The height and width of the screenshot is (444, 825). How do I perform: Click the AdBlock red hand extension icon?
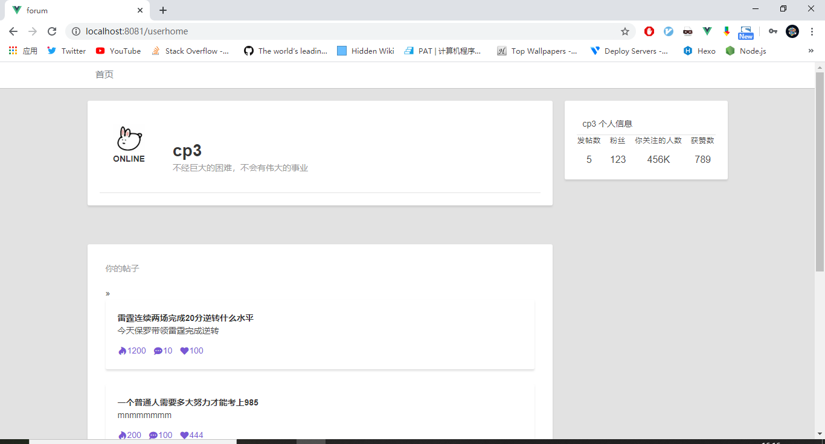[x=649, y=31]
